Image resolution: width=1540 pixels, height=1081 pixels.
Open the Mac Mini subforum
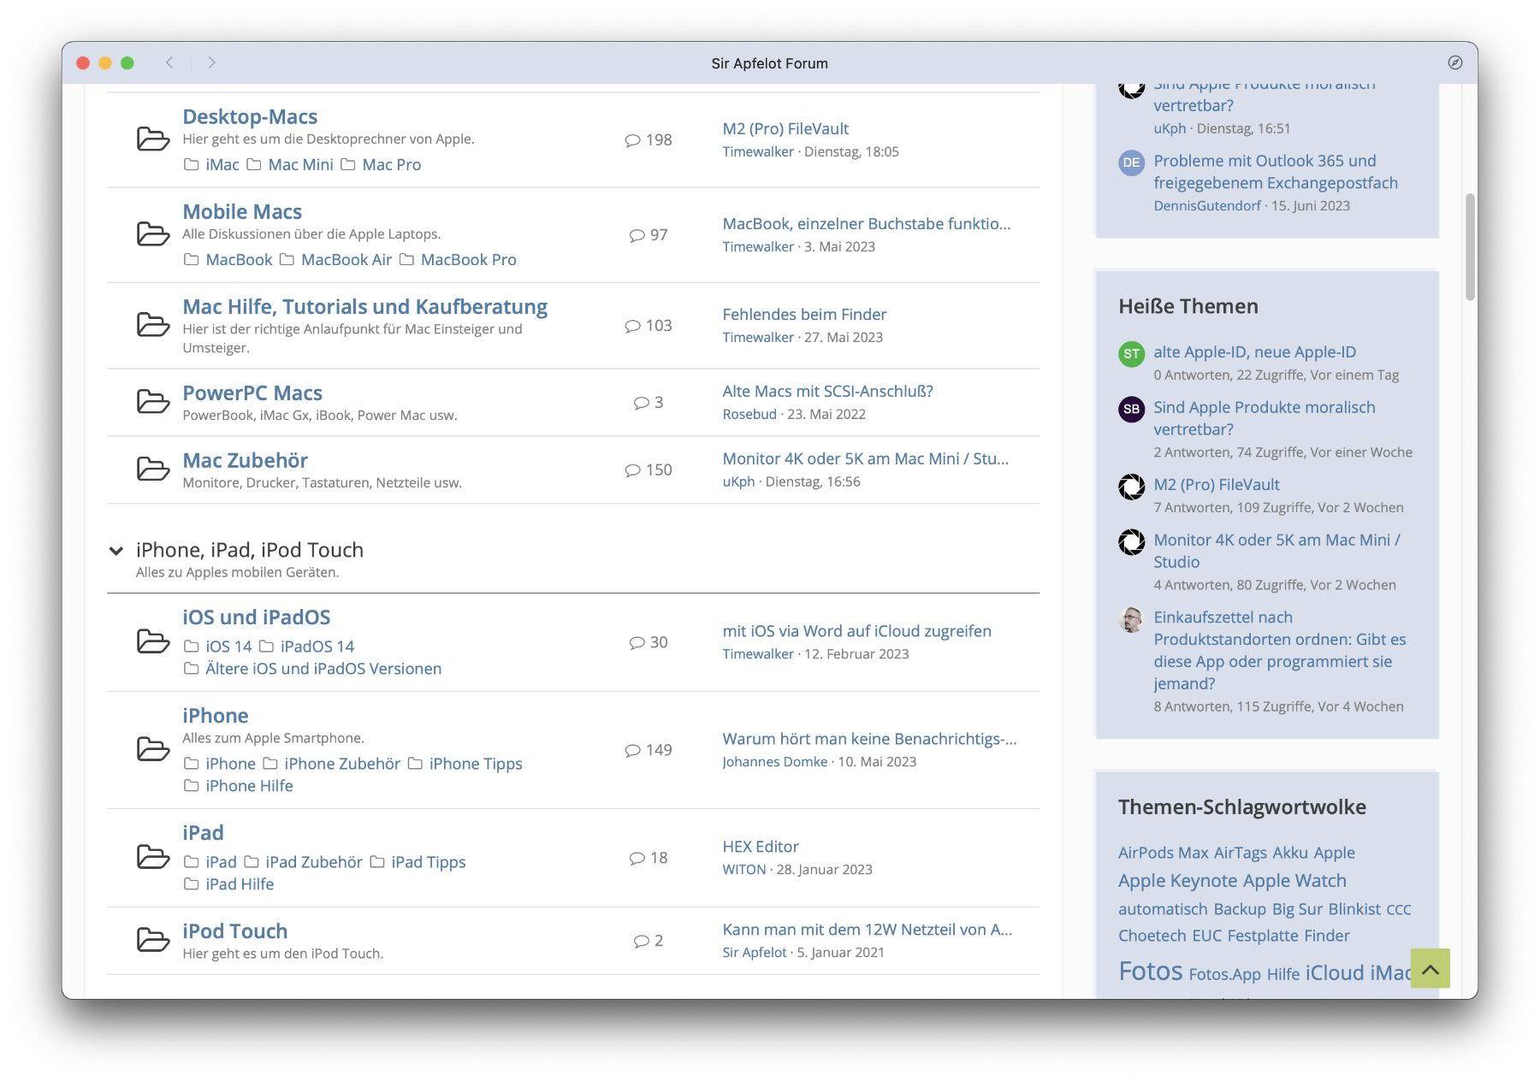tap(300, 164)
